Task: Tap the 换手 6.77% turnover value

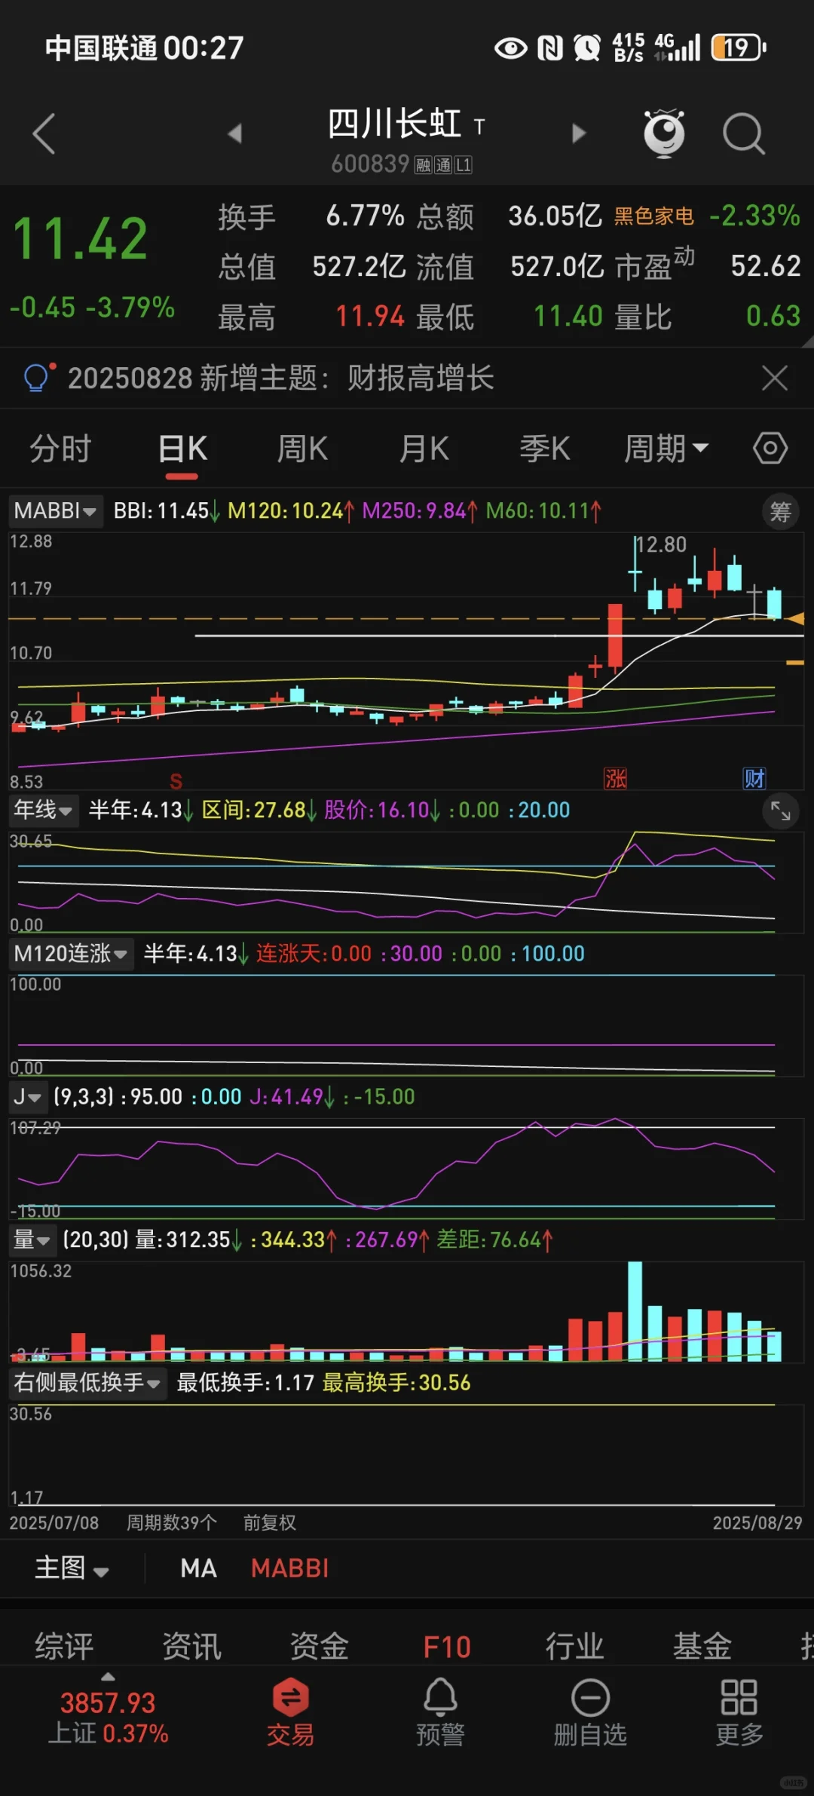Action: (365, 216)
